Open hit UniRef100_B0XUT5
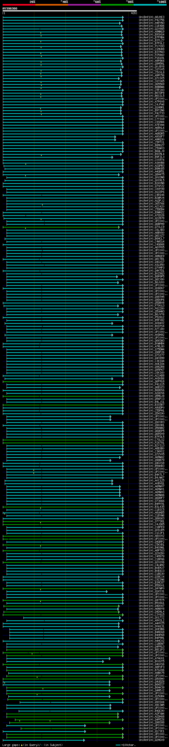 pyautogui.click(x=152, y=661)
